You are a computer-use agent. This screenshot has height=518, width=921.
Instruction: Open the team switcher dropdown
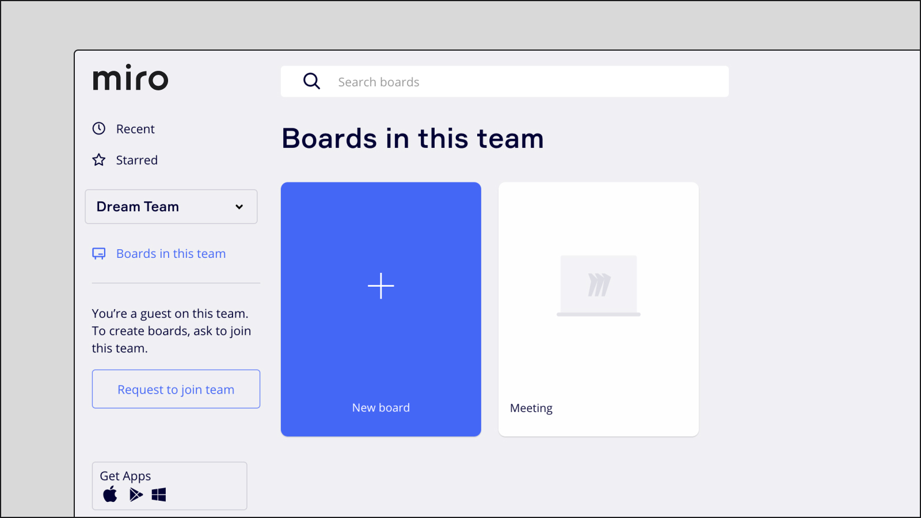[170, 207]
